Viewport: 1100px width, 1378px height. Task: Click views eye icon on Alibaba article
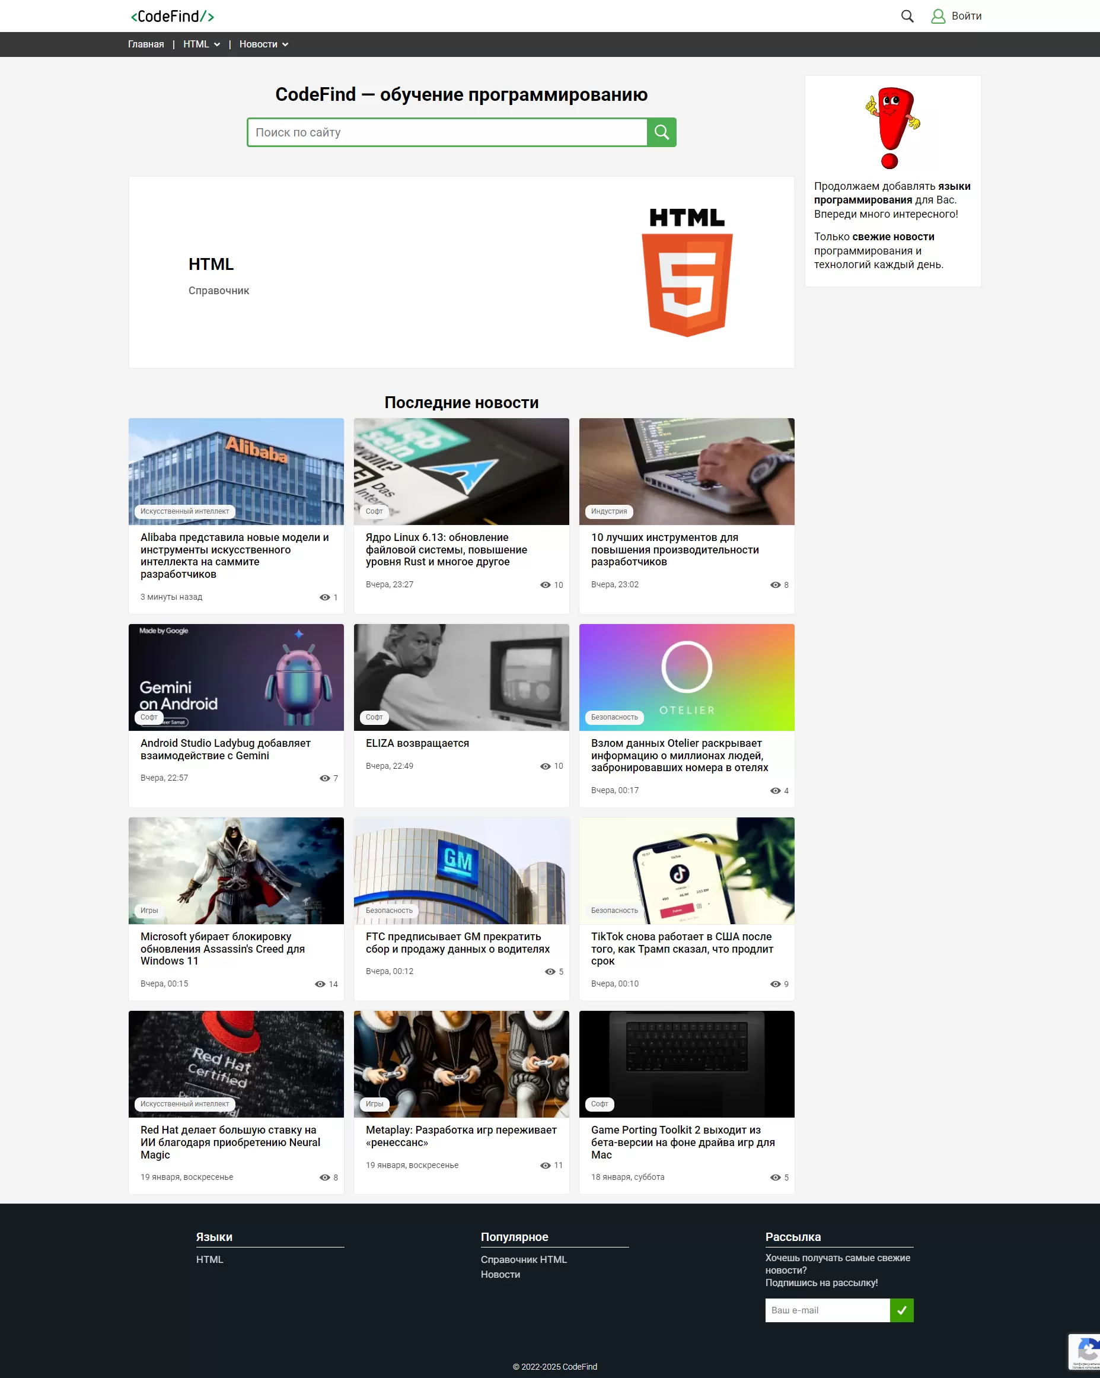[324, 597]
